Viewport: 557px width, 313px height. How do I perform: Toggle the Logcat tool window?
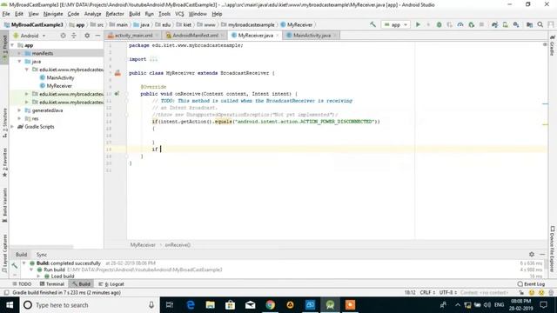pyautogui.click(x=111, y=284)
